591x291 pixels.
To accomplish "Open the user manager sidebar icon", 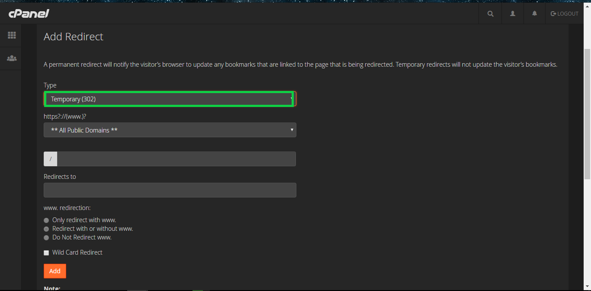I will coord(12,58).
